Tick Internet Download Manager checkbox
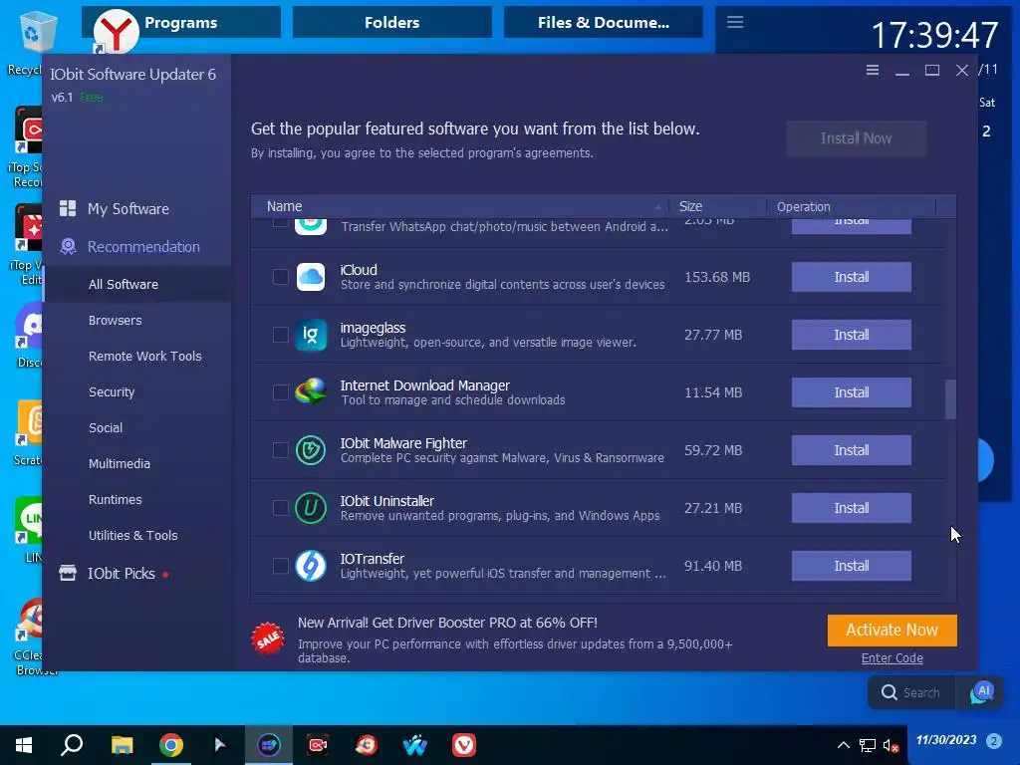The width and height of the screenshot is (1020, 765). pos(280,392)
